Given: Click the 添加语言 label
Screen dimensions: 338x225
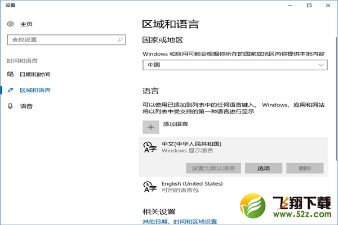Looking at the screenshot, I should tap(175, 124).
